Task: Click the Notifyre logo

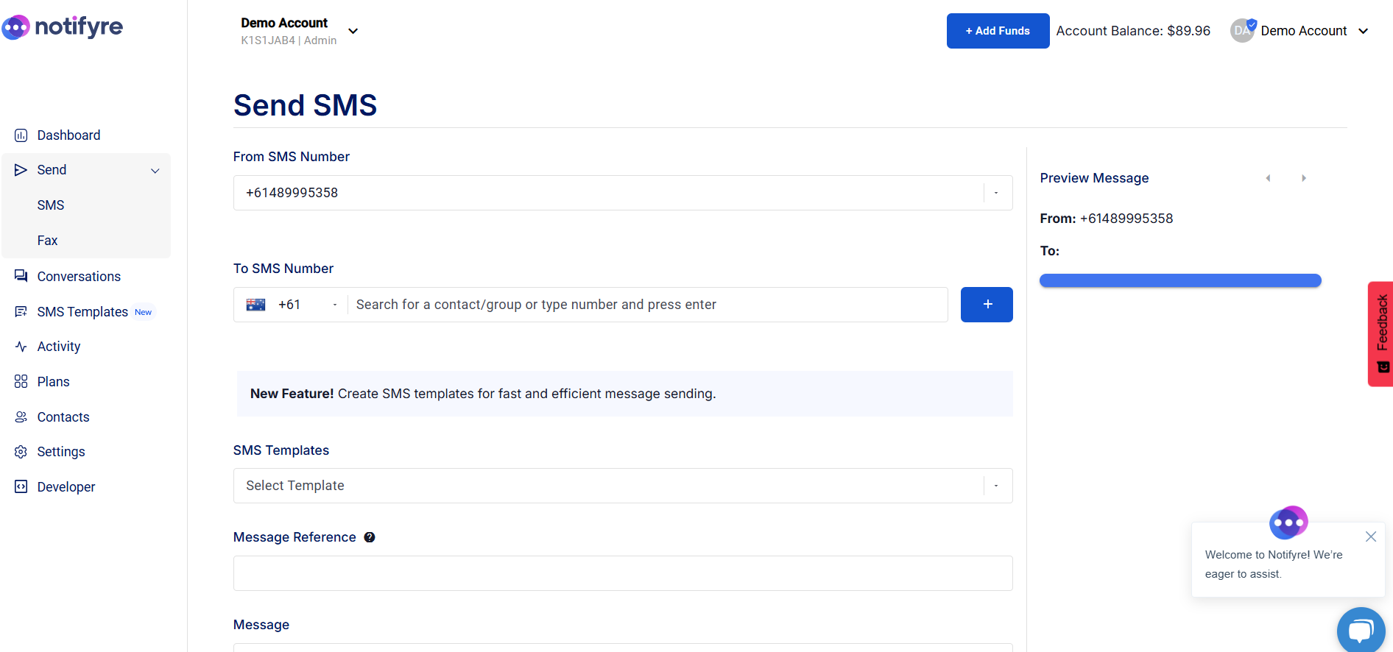Action: point(63,27)
